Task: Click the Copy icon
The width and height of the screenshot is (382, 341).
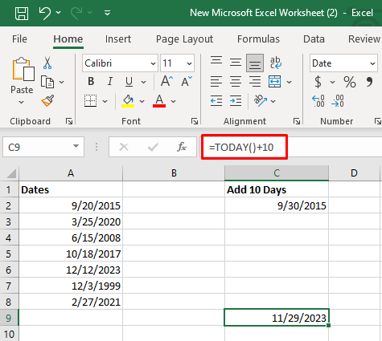Action: [47, 82]
